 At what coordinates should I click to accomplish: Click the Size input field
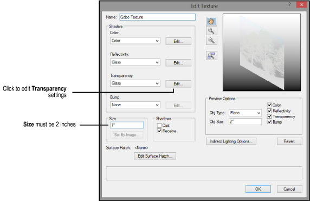click(x=127, y=125)
